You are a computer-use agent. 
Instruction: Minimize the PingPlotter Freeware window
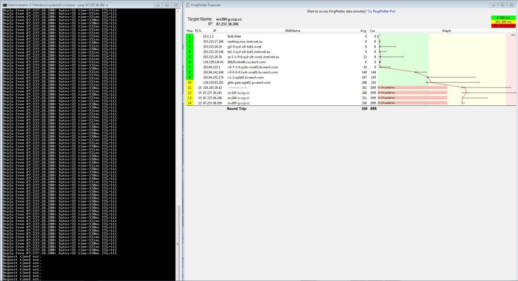(494, 5)
